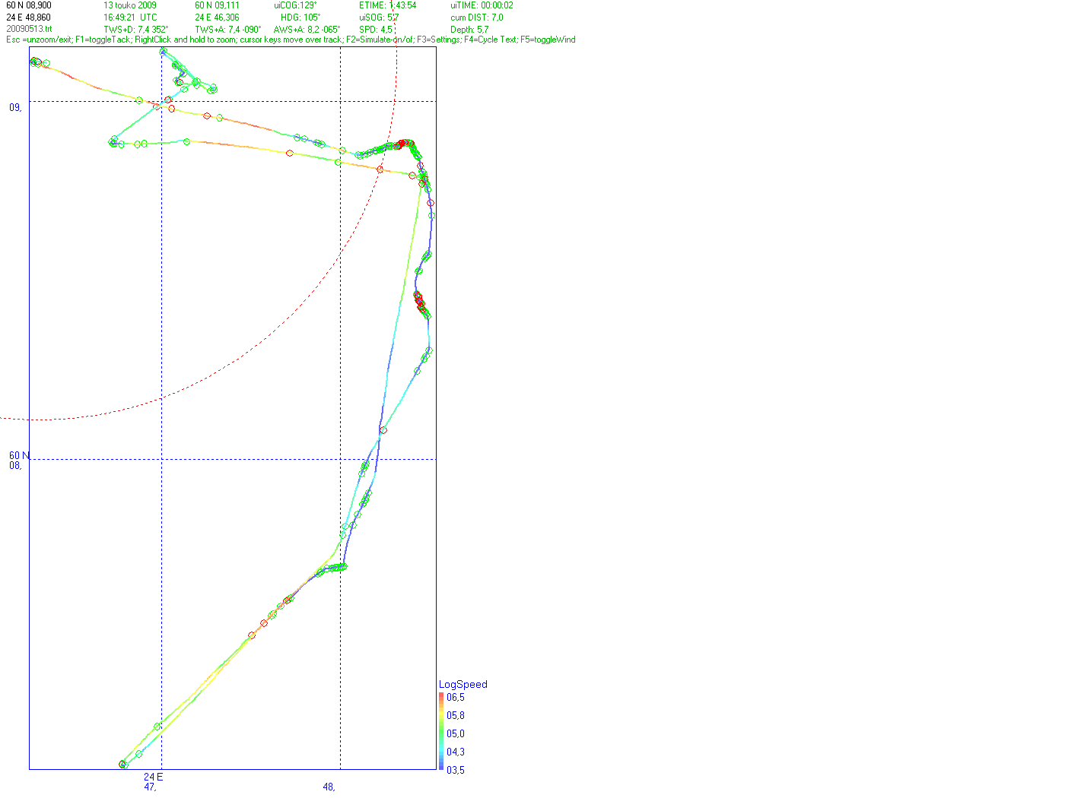Click the track file name '20090513.trt'
Viewport: 1065px width, 798px height.
[29, 30]
